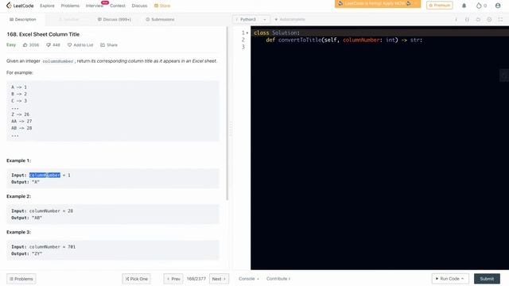This screenshot has height=286, width=509.
Task: Open the Submissions tab
Action: pyautogui.click(x=160, y=19)
